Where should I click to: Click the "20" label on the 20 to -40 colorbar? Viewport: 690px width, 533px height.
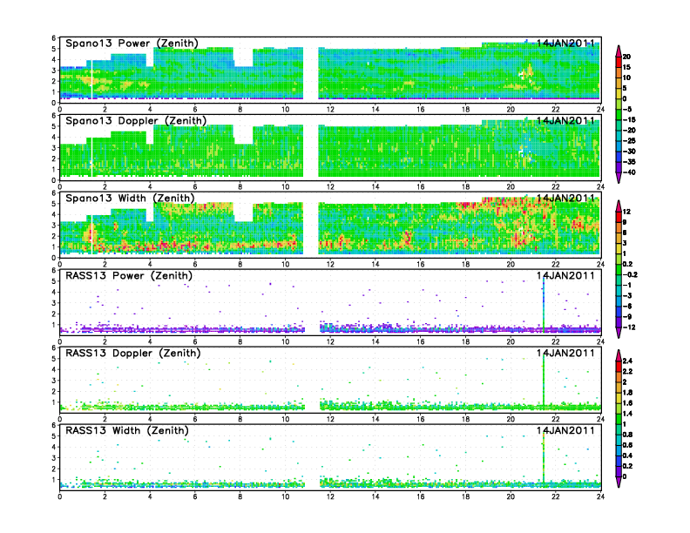coord(626,57)
